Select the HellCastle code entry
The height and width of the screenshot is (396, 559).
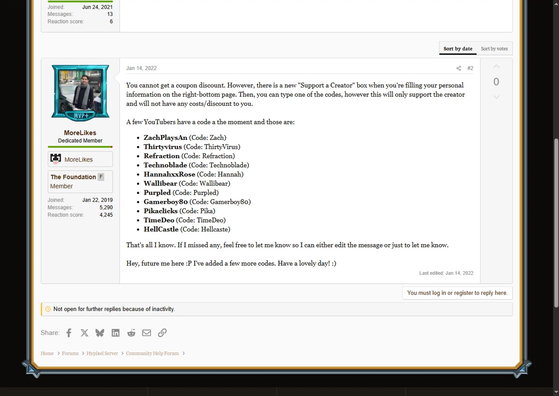(x=187, y=229)
